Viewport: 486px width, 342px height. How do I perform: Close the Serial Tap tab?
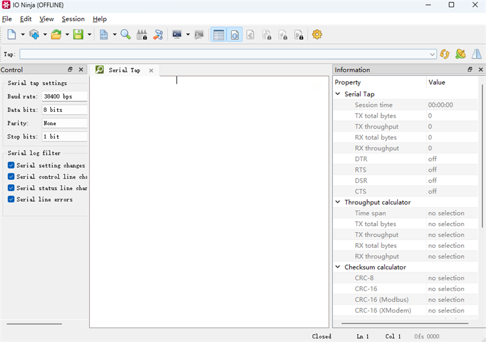151,70
